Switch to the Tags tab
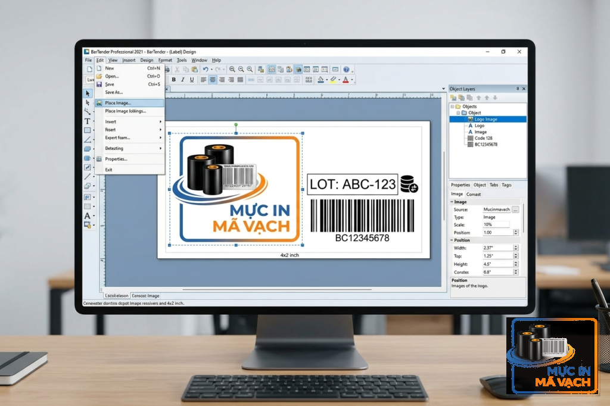This screenshot has height=406, width=610. (506, 185)
